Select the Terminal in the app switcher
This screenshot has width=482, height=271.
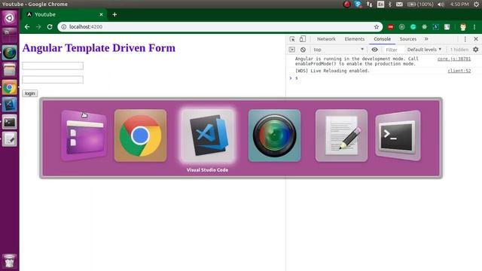click(398, 135)
